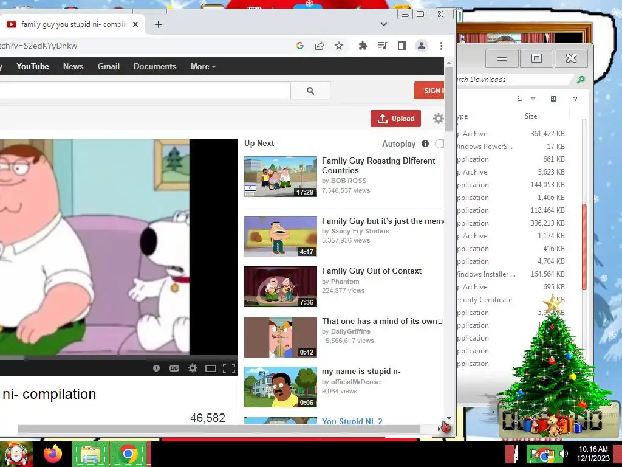622x467 pixels.
Task: Click the 4:17 video thumbnail
Action: pyautogui.click(x=281, y=237)
